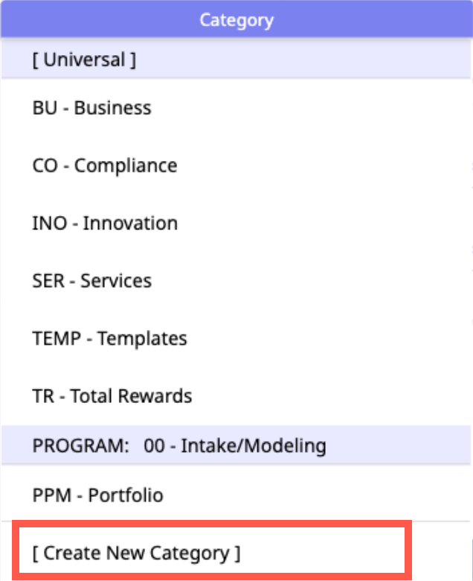Click [ Create New Category ] option

pyautogui.click(x=137, y=553)
